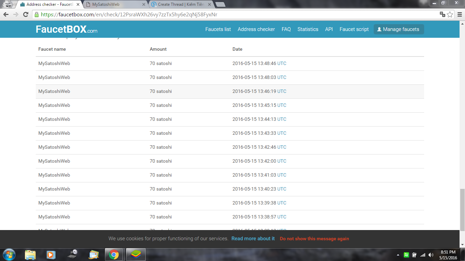Screen dimensions: 465x261
Task: Click the Amount column header
Action: tap(158, 49)
